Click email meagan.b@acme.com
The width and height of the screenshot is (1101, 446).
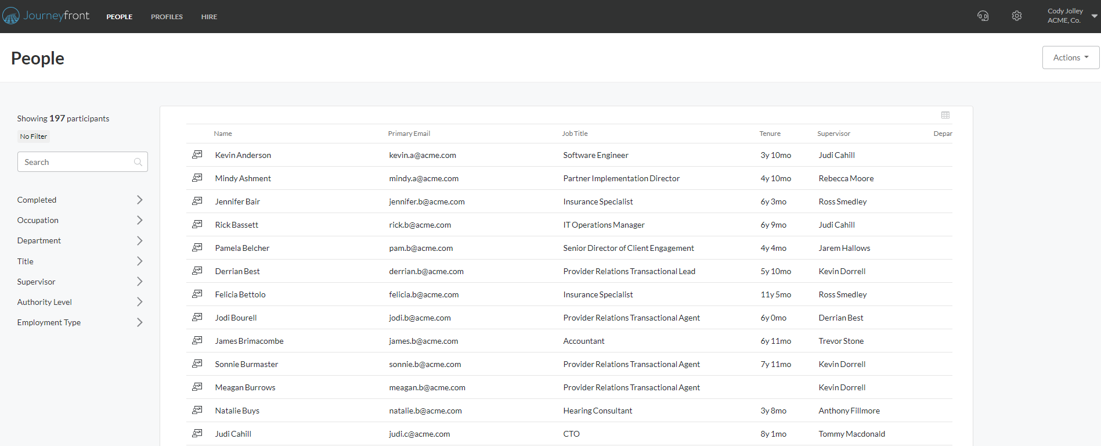pyautogui.click(x=427, y=387)
